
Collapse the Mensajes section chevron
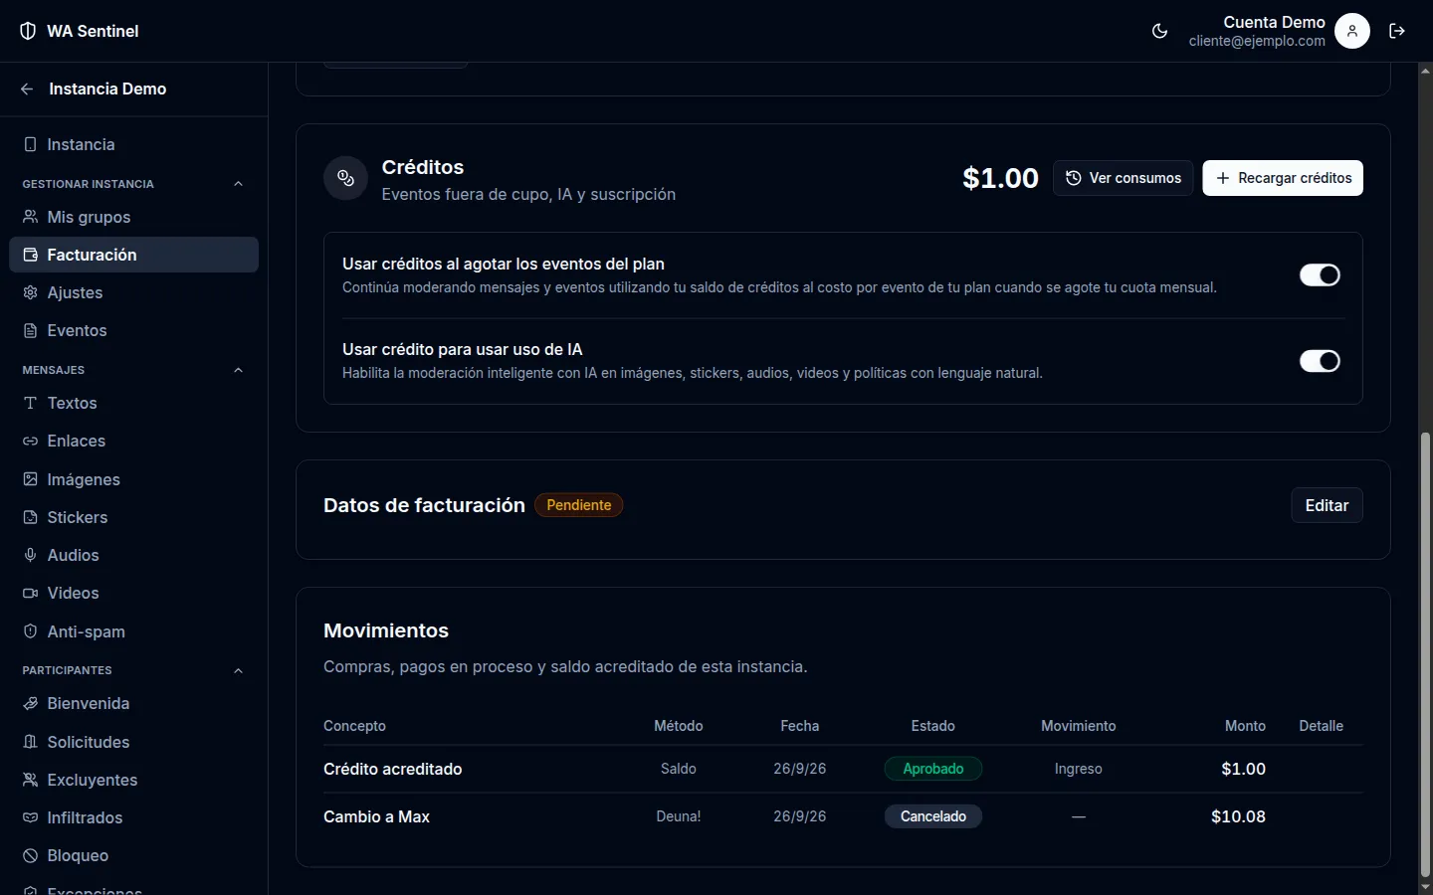point(238,370)
